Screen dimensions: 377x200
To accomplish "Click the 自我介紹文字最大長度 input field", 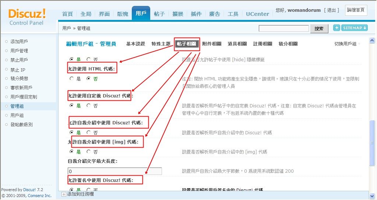I will tap(114, 171).
